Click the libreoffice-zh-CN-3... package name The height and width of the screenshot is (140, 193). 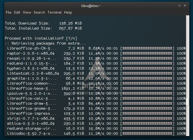(32, 48)
